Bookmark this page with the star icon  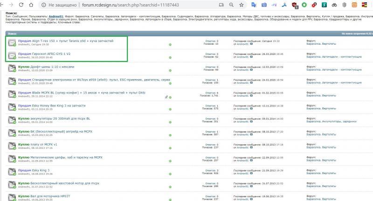(241, 6)
